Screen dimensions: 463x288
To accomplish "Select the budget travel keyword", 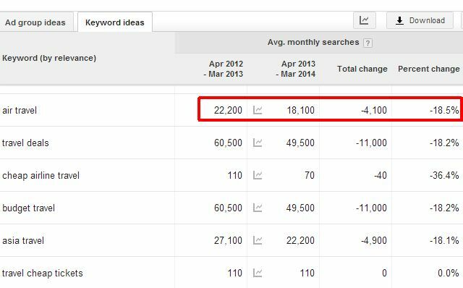I will [x=29, y=208].
